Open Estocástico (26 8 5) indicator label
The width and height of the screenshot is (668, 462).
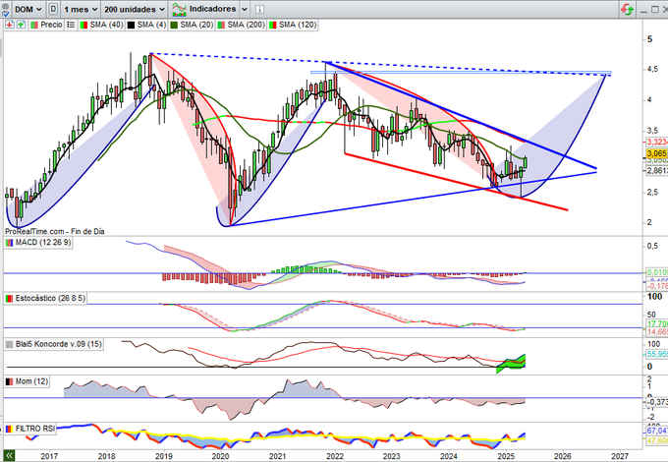click(x=50, y=299)
